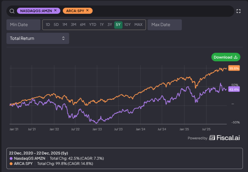Click the download arrow icon on Download button
The height and width of the screenshot is (172, 248).
coord(235,57)
